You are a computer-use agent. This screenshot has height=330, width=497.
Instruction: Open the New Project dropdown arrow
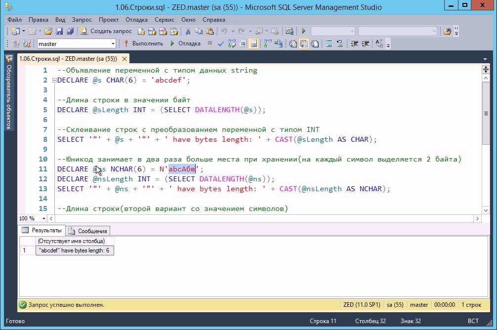click(x=23, y=31)
